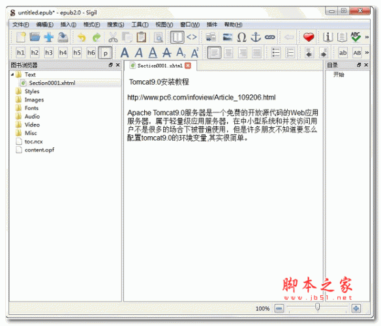381x326 pixels.
Task: Go back arrow in toolbar
Action: coord(289,37)
